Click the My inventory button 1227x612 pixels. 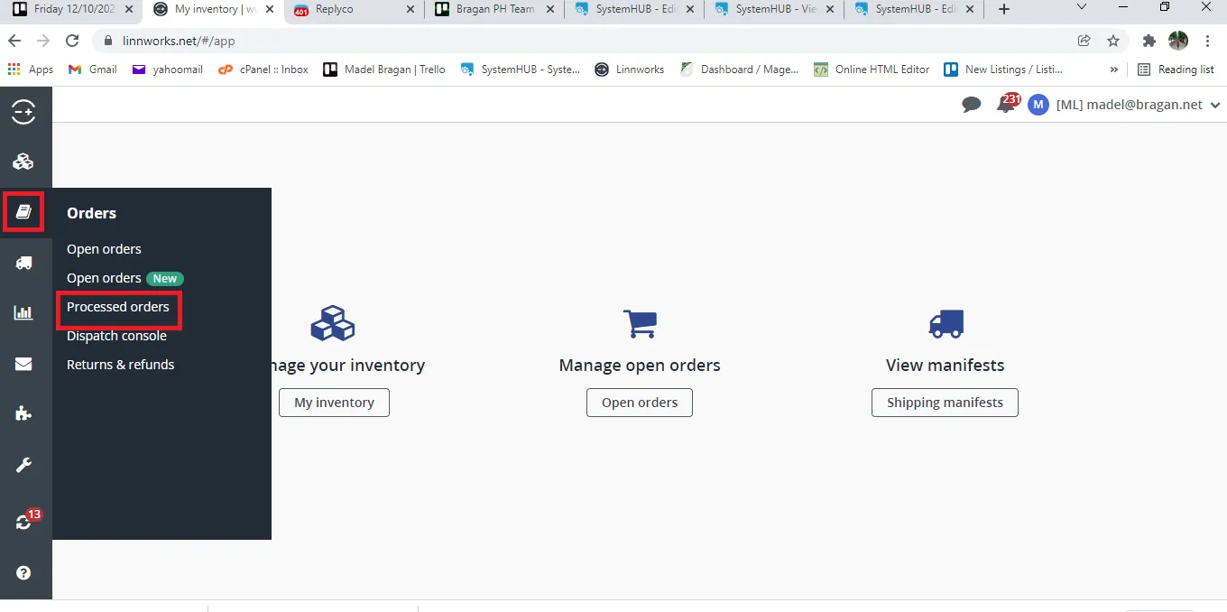point(334,403)
